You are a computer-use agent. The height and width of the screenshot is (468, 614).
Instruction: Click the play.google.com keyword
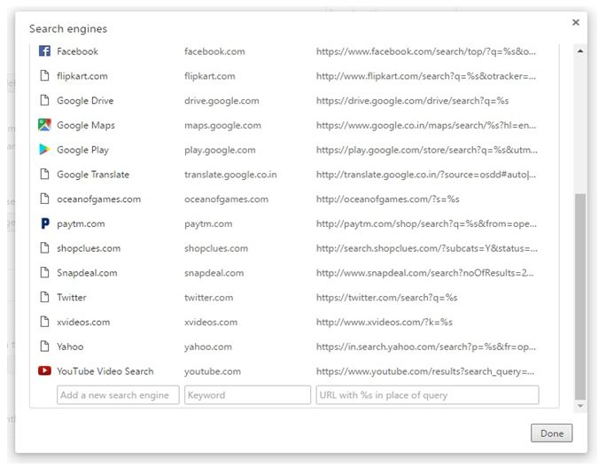coord(220,150)
